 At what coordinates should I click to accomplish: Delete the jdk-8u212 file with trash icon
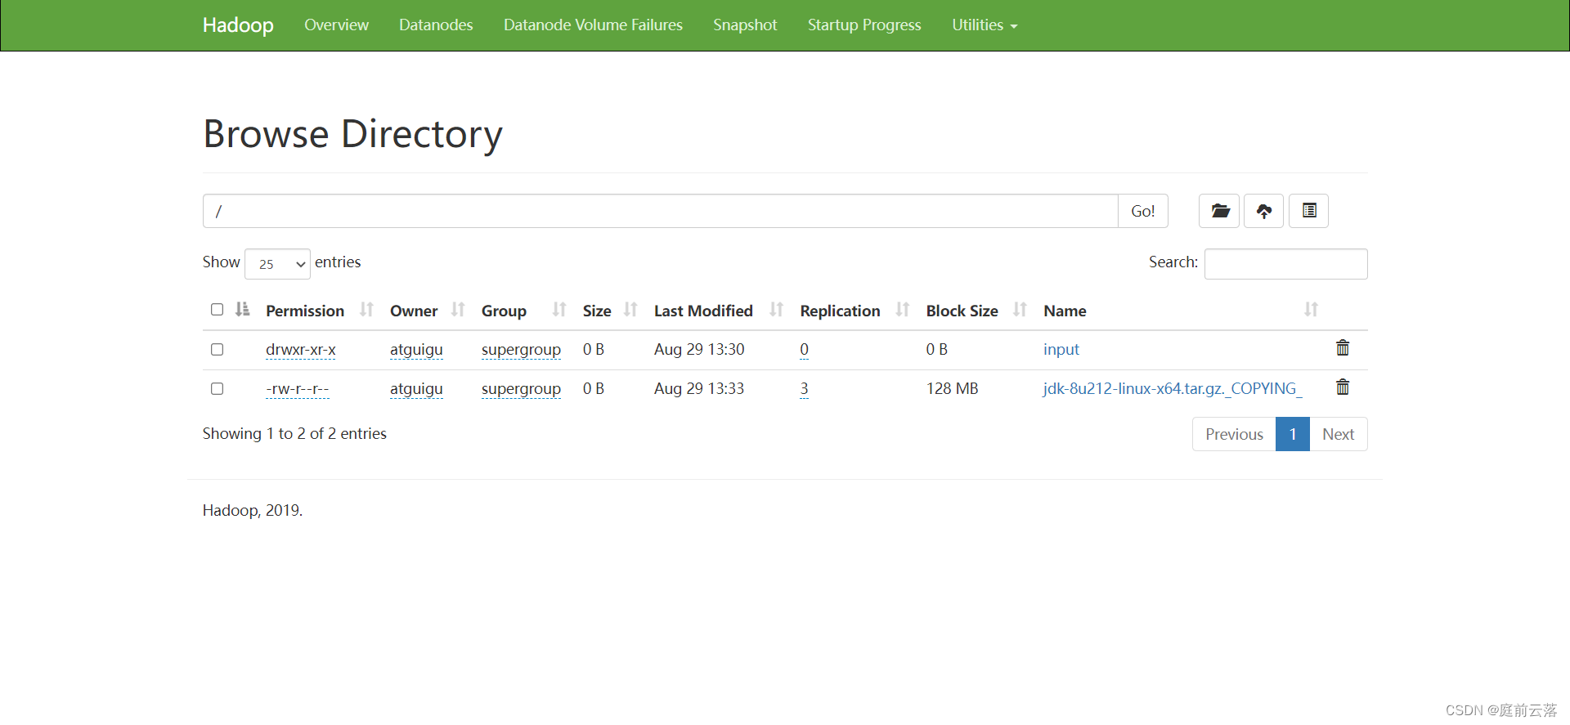1343,387
